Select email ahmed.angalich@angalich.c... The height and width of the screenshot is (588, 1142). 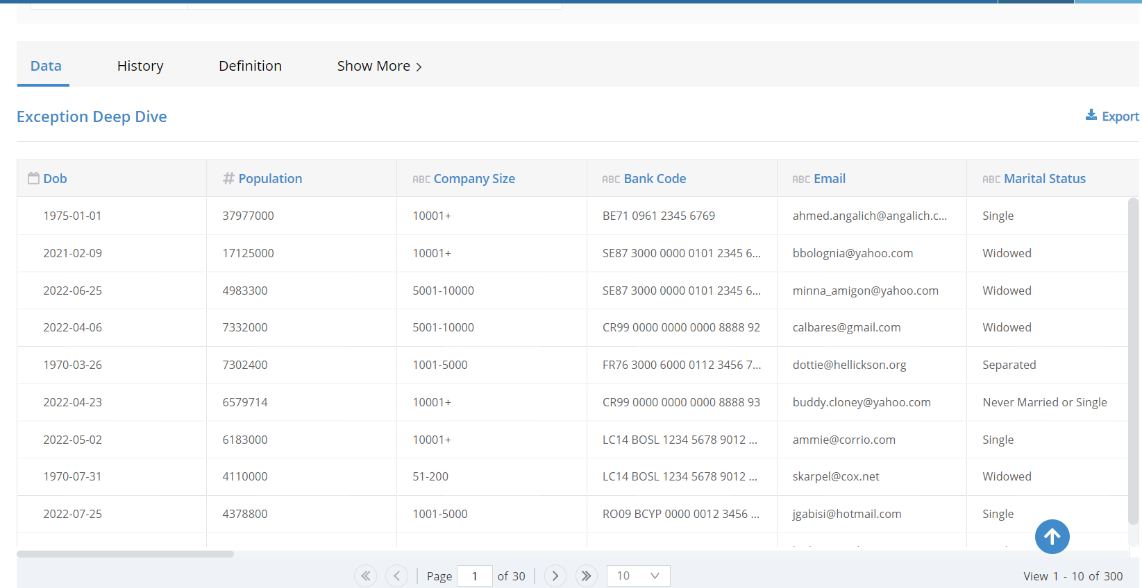pos(869,216)
